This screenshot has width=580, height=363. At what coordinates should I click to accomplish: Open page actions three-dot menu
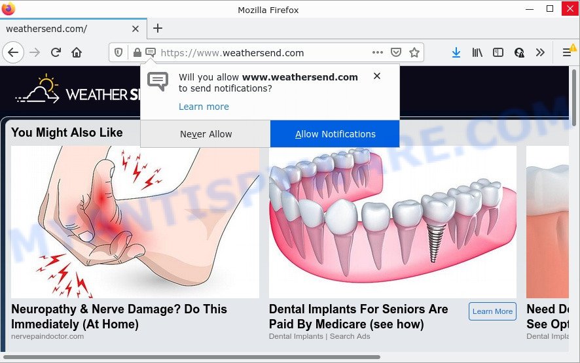click(377, 52)
